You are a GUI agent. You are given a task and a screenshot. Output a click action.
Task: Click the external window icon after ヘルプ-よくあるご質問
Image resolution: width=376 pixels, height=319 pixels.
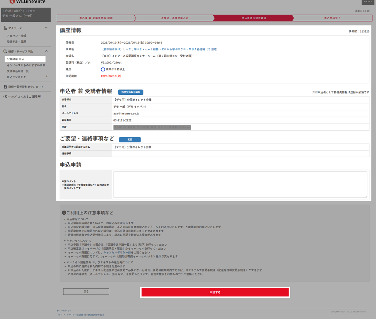coord(39,97)
